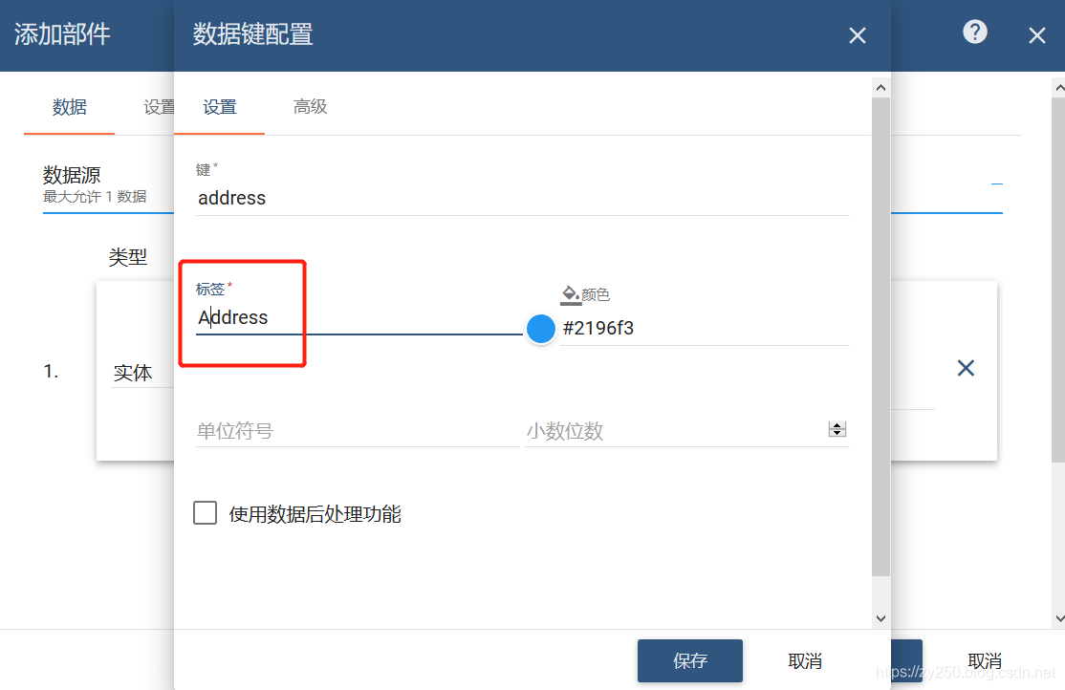Click the paint bucket color icon

coord(571,294)
